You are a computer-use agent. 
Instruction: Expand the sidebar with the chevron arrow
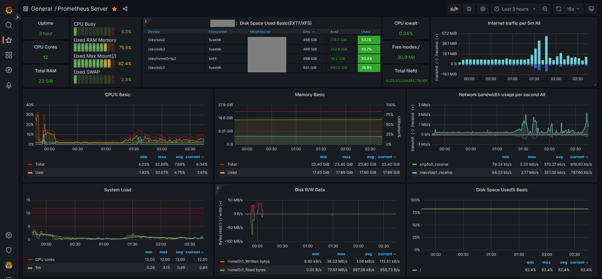pos(18,17)
